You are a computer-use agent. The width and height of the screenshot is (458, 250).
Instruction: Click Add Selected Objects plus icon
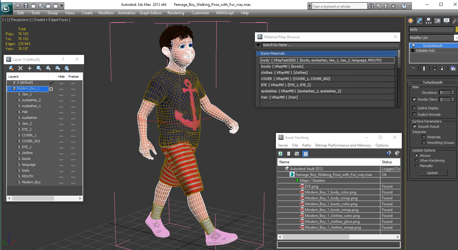[x=30, y=68]
